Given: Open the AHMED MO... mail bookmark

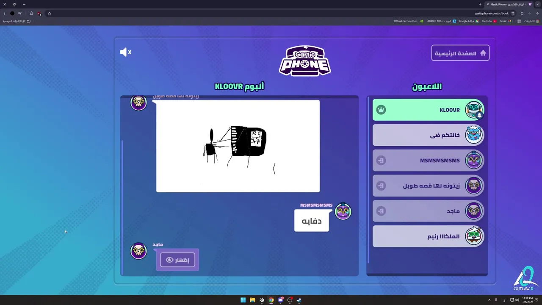Looking at the screenshot, I should click(x=441, y=21).
